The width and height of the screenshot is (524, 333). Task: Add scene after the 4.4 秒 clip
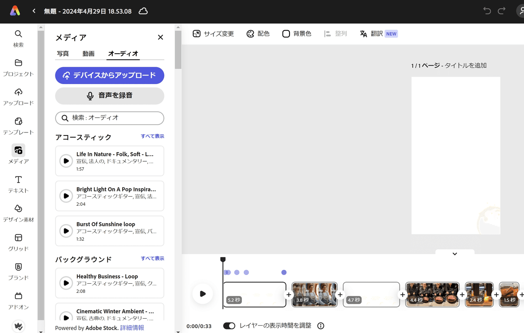click(462, 295)
